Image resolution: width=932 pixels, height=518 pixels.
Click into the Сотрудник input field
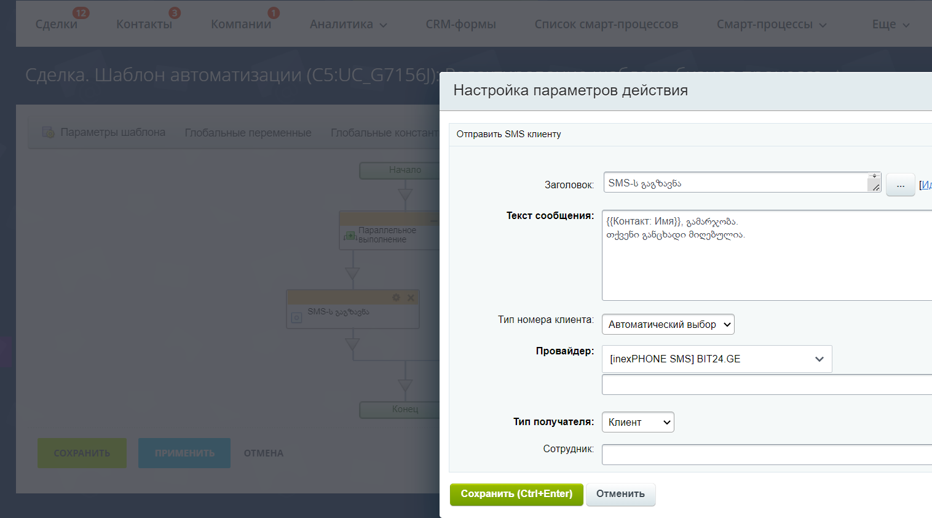click(x=767, y=455)
